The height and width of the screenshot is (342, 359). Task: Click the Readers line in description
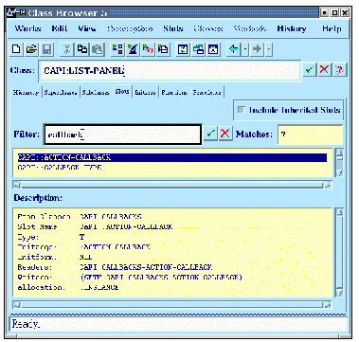pyautogui.click(x=115, y=267)
